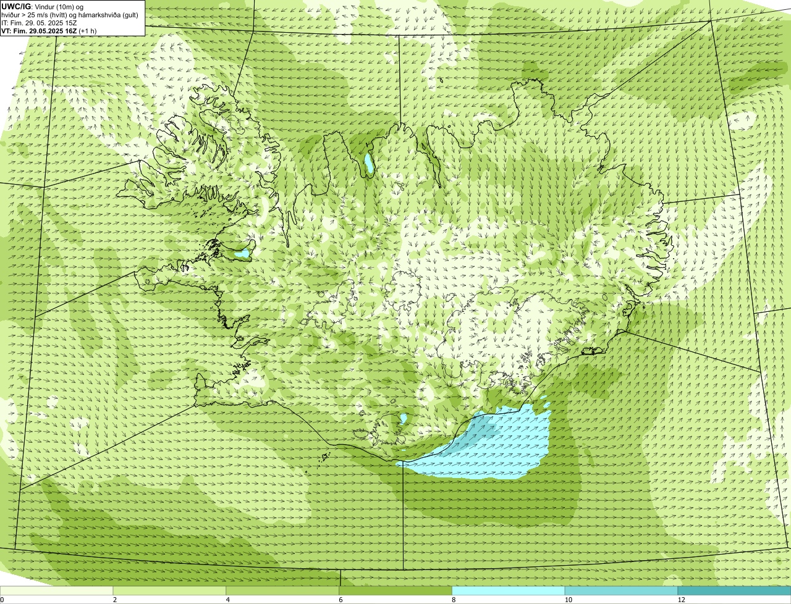This screenshot has width=791, height=604.
Task: Click the 8–10 m/s light cyan legend swatch
Action: [x=509, y=590]
